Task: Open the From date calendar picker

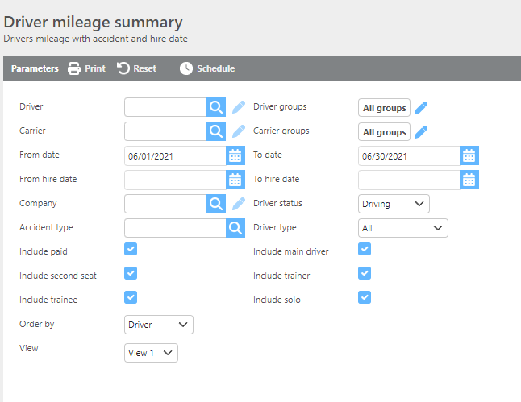Action: click(235, 155)
